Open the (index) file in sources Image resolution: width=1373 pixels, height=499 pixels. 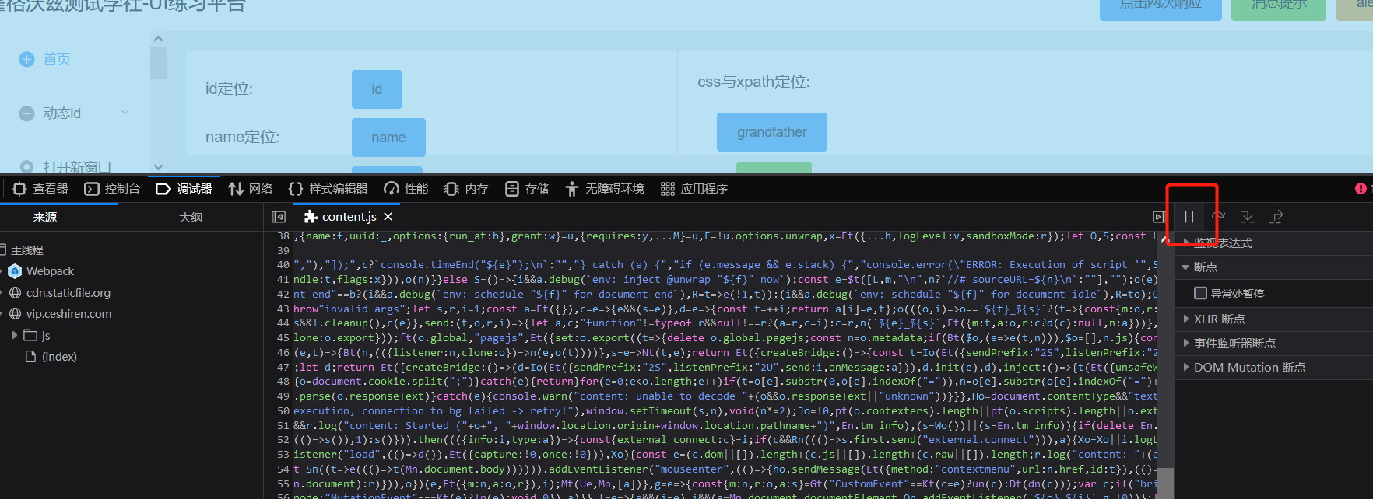point(59,356)
